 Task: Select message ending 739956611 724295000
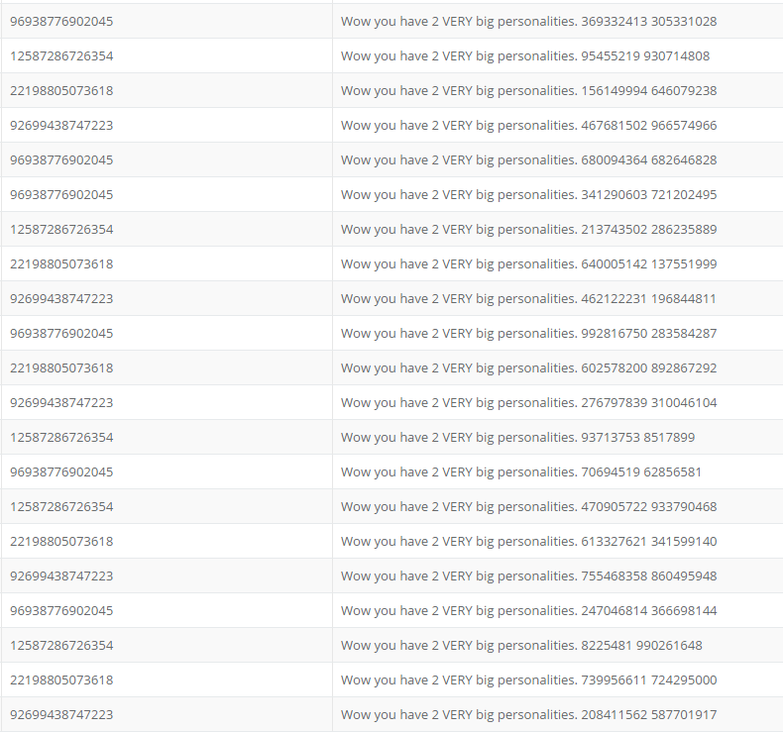click(529, 680)
